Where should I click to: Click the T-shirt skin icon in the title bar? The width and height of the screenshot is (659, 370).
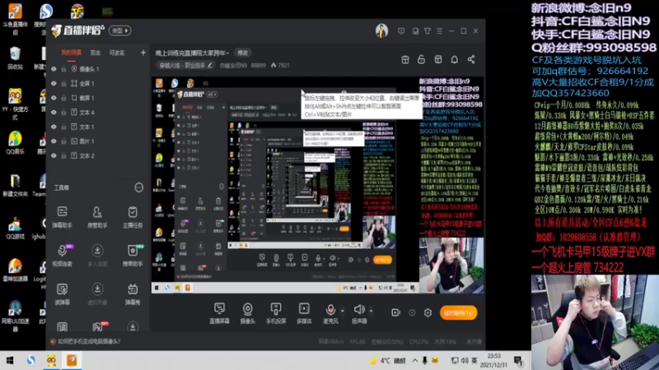pyautogui.click(x=428, y=31)
